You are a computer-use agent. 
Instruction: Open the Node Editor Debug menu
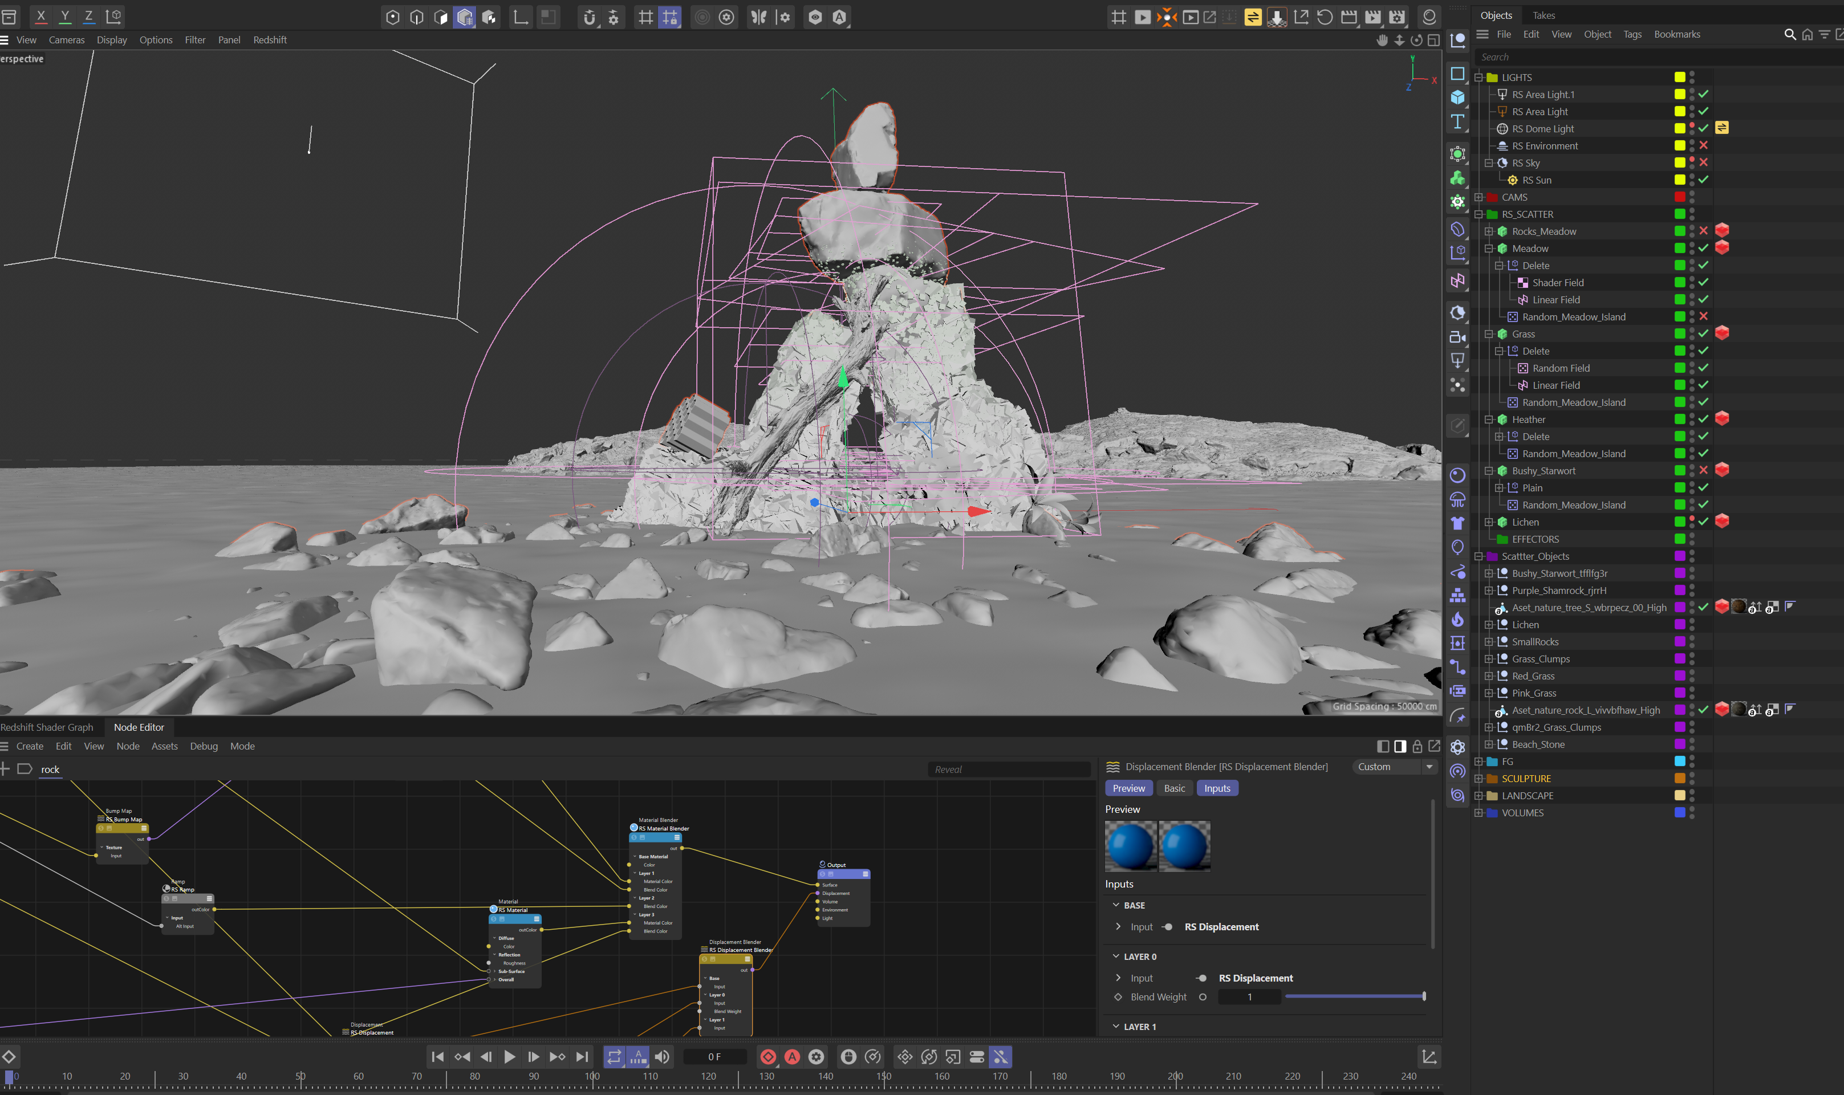204,746
